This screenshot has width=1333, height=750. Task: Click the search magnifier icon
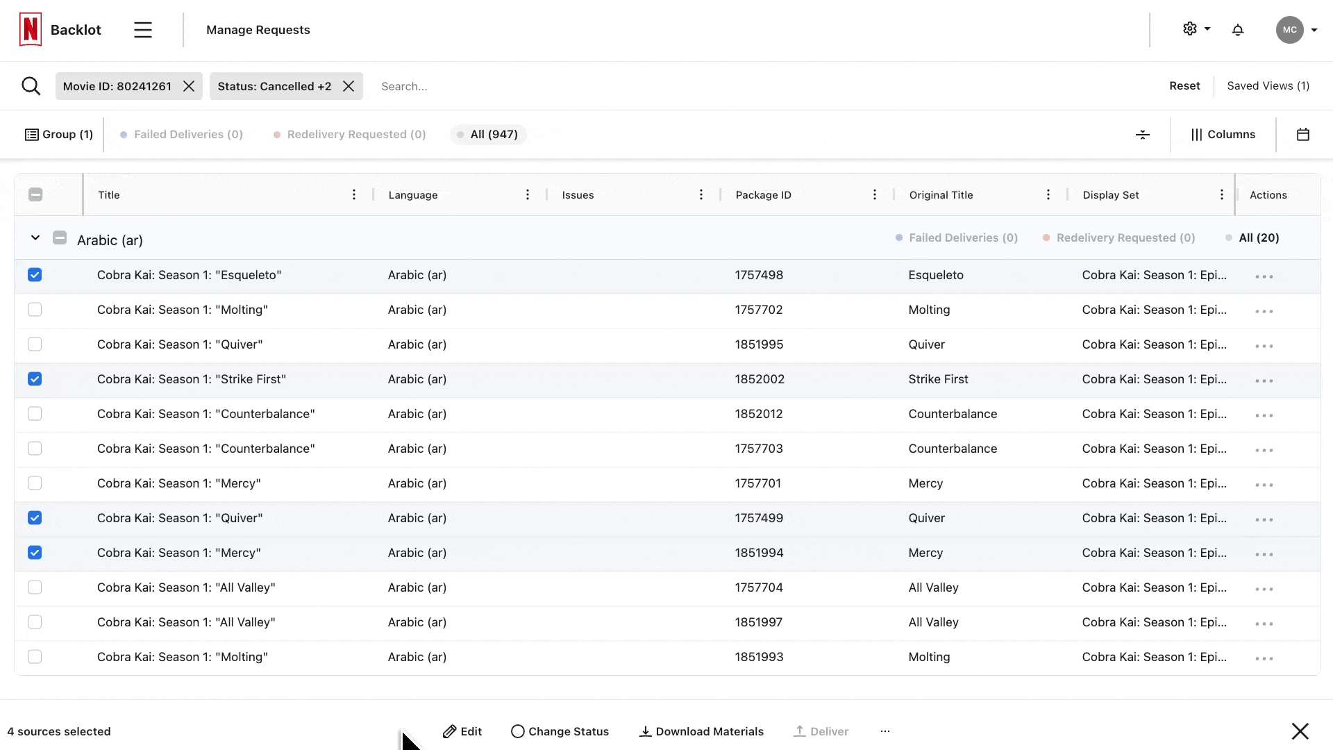point(31,86)
